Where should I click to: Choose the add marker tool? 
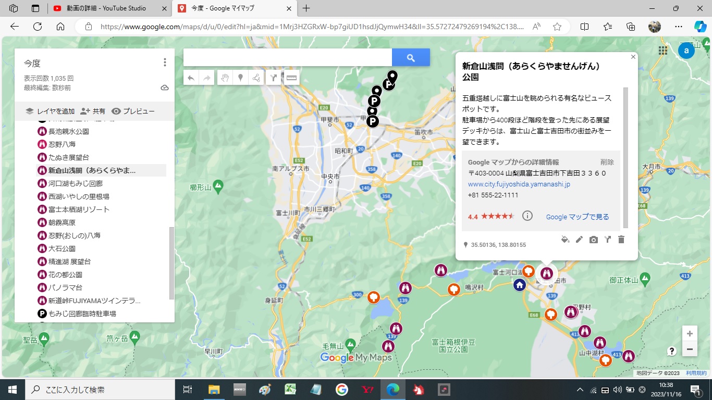tap(240, 78)
